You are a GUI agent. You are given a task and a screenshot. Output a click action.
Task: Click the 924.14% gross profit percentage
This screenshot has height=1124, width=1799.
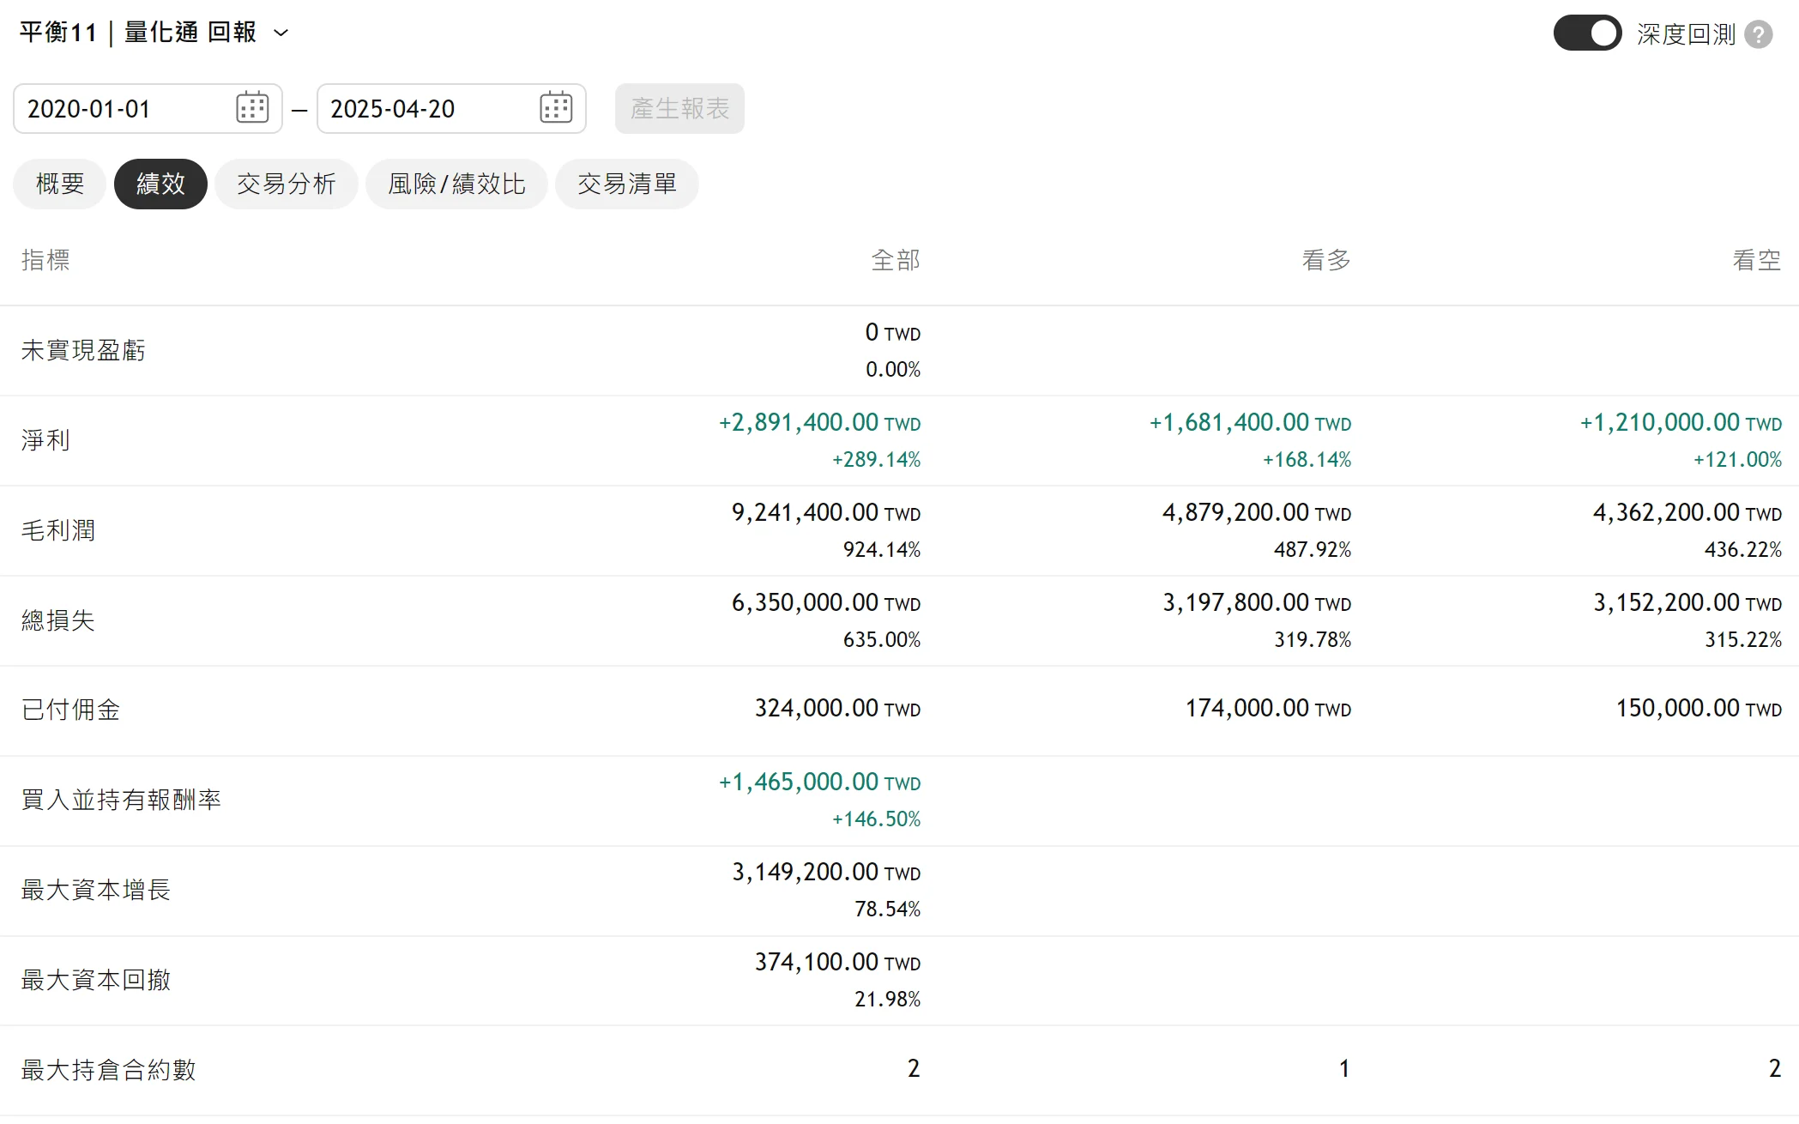881,550
